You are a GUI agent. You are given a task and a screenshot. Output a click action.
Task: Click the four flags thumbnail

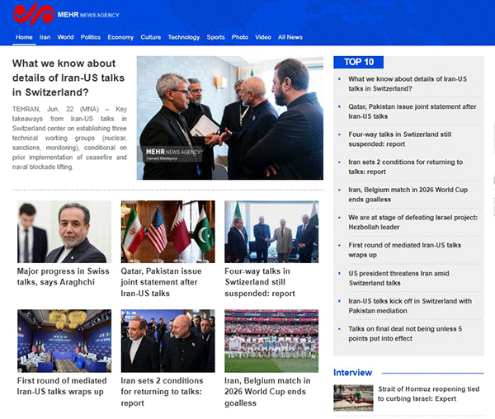pyautogui.click(x=168, y=232)
